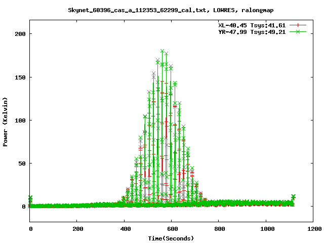The height and width of the screenshot is (243, 324).
Task: Click the x-axis tick label 800
Action: [x=220, y=229]
